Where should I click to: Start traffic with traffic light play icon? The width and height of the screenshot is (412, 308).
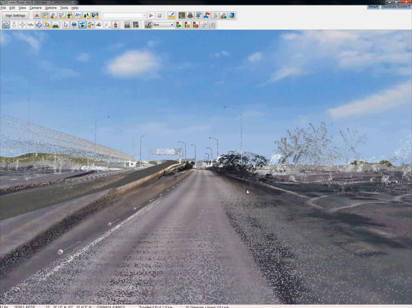click(x=179, y=25)
